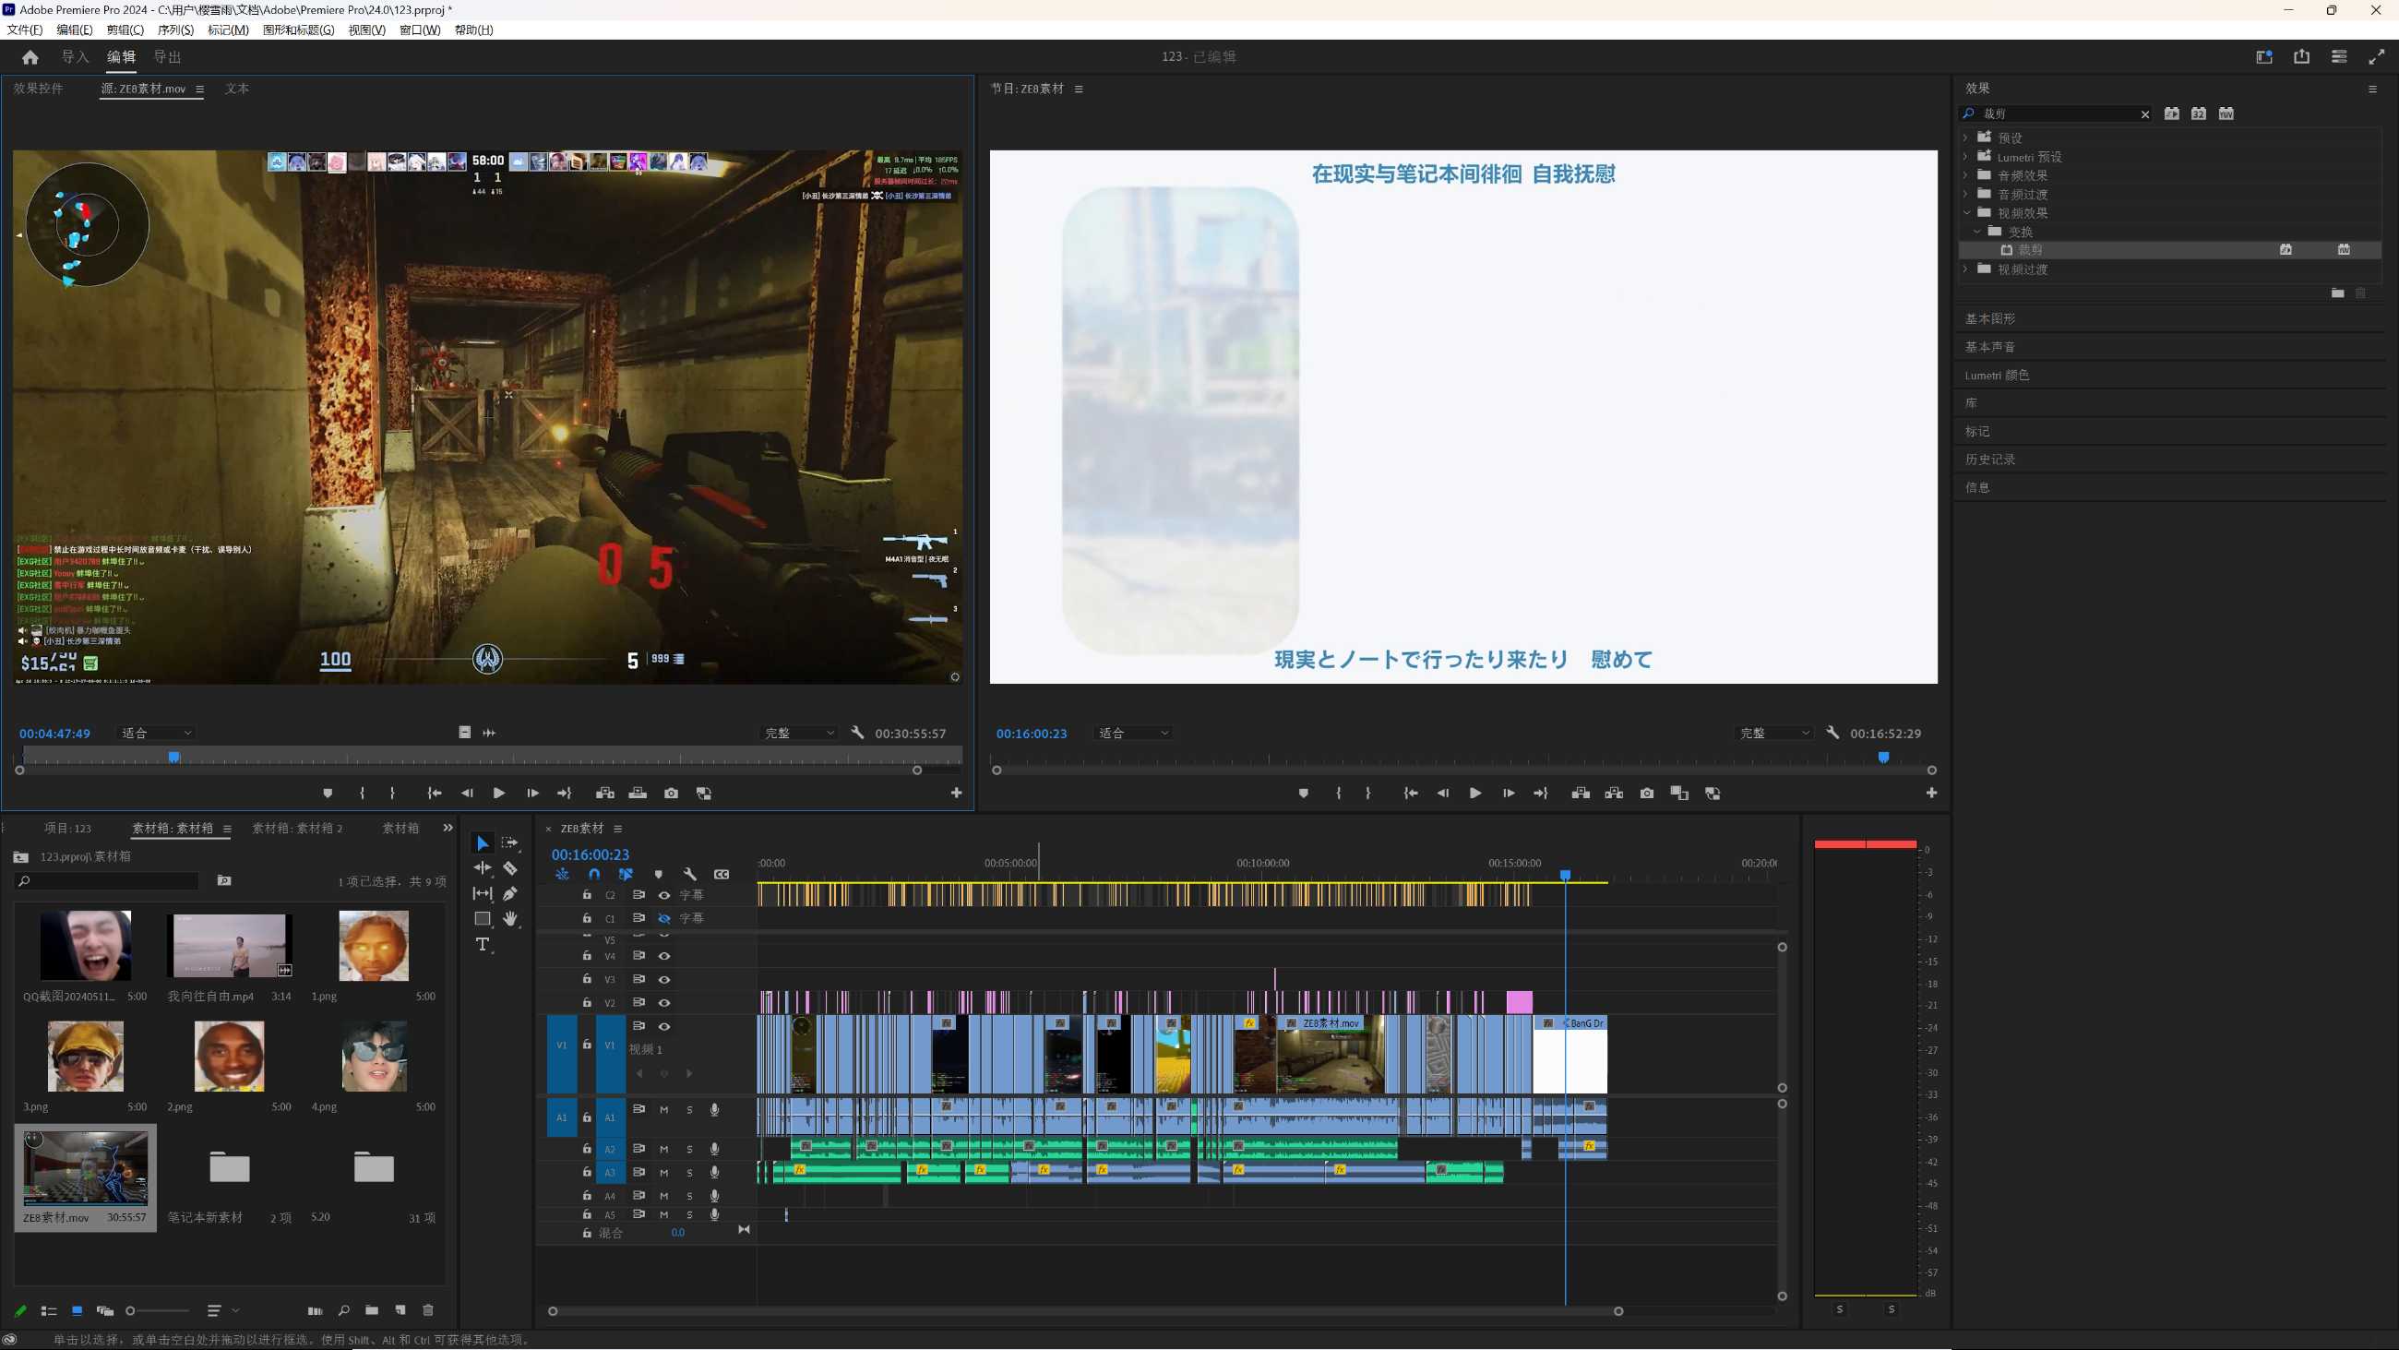Enable voice-over record on track A3

coord(714,1172)
